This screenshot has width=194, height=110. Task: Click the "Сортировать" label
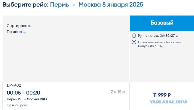(19, 26)
